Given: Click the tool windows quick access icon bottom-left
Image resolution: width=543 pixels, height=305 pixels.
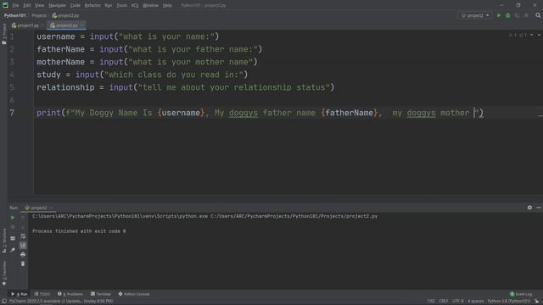Looking at the screenshot, I should pyautogui.click(x=4, y=302).
